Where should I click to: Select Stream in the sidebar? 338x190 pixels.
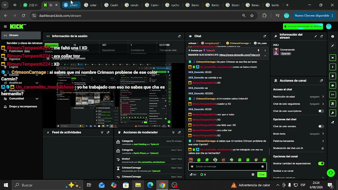click(x=21, y=35)
